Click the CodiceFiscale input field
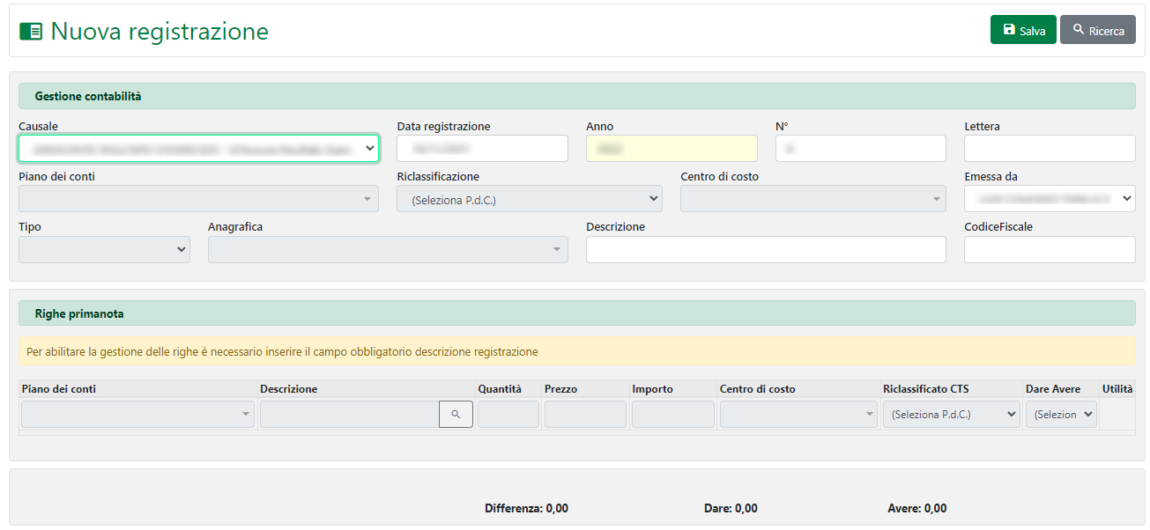Screen dimensions: 1150x530 pyautogui.click(x=1049, y=249)
